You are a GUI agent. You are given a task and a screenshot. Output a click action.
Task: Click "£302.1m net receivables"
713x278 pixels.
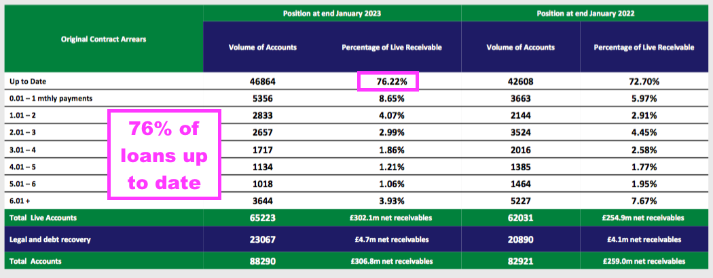[392, 218]
